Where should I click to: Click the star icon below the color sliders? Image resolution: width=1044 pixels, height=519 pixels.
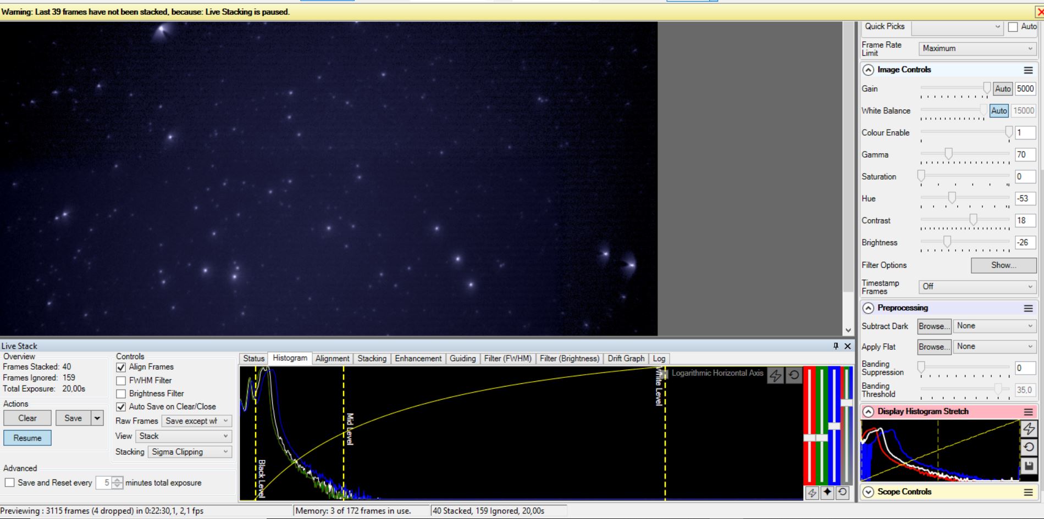(x=827, y=492)
